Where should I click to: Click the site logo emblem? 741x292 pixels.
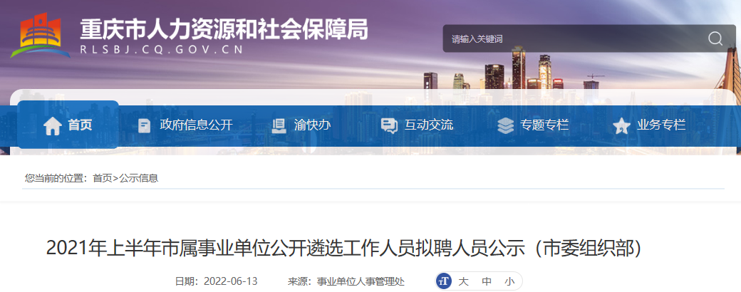(x=40, y=36)
